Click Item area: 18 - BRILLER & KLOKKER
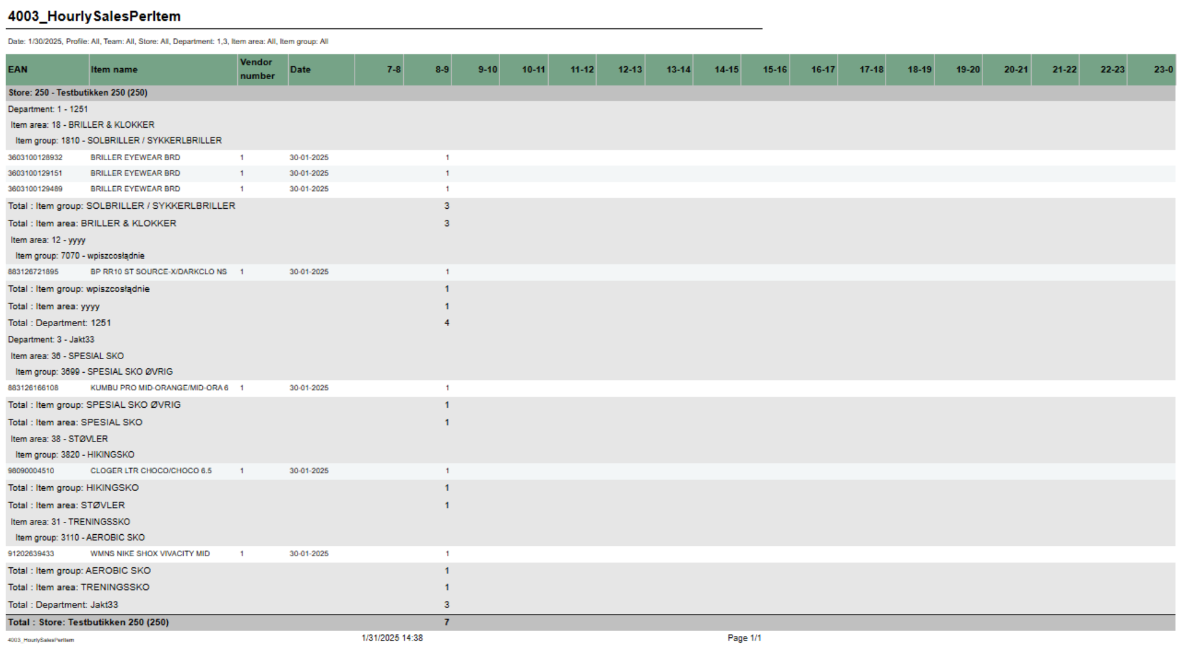 [x=82, y=125]
